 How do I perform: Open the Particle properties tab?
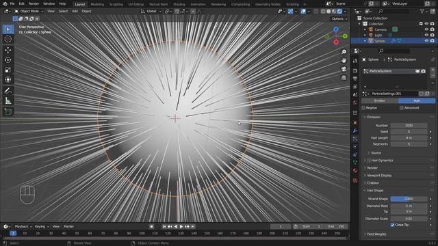pos(355,139)
